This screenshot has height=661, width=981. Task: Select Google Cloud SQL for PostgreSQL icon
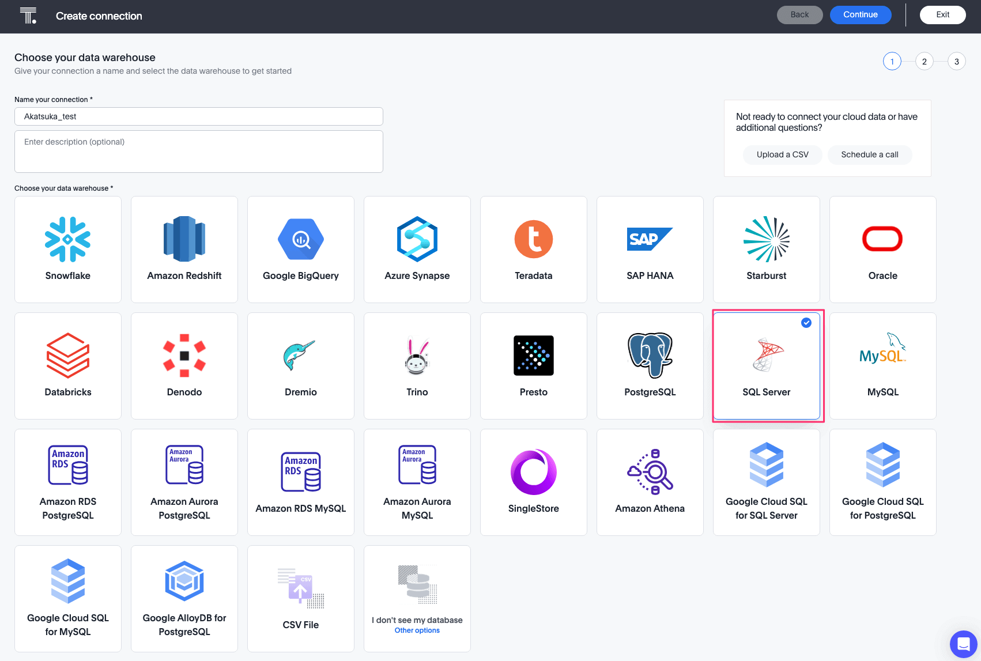pyautogui.click(x=883, y=465)
